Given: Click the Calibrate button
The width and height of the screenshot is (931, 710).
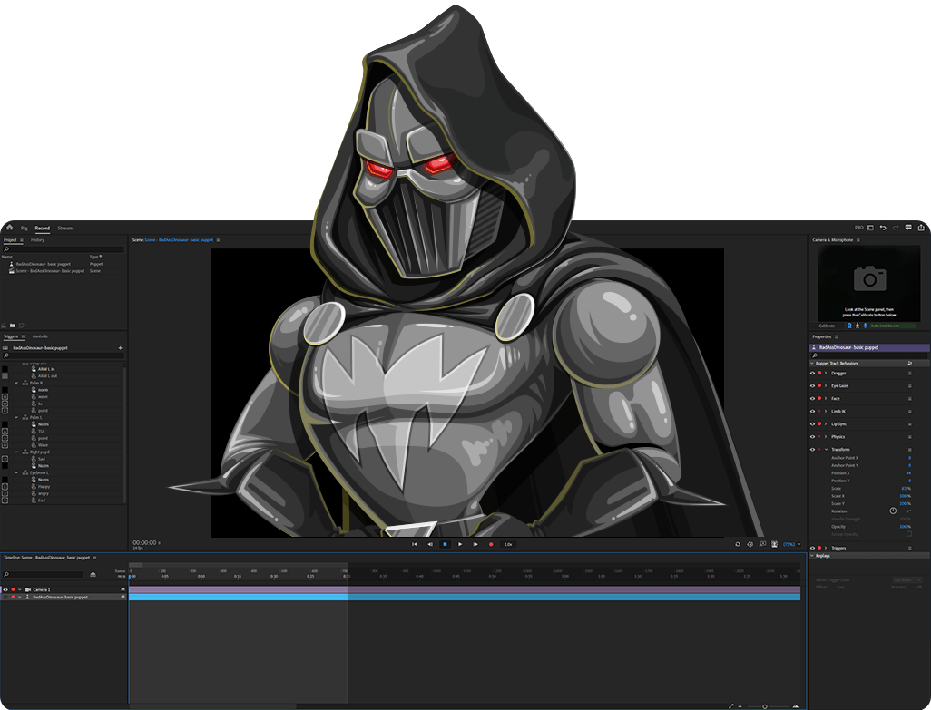Looking at the screenshot, I should tap(827, 325).
